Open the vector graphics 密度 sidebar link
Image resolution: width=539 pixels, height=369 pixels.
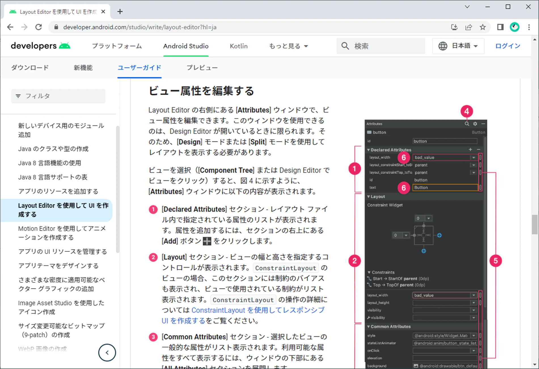point(62,284)
